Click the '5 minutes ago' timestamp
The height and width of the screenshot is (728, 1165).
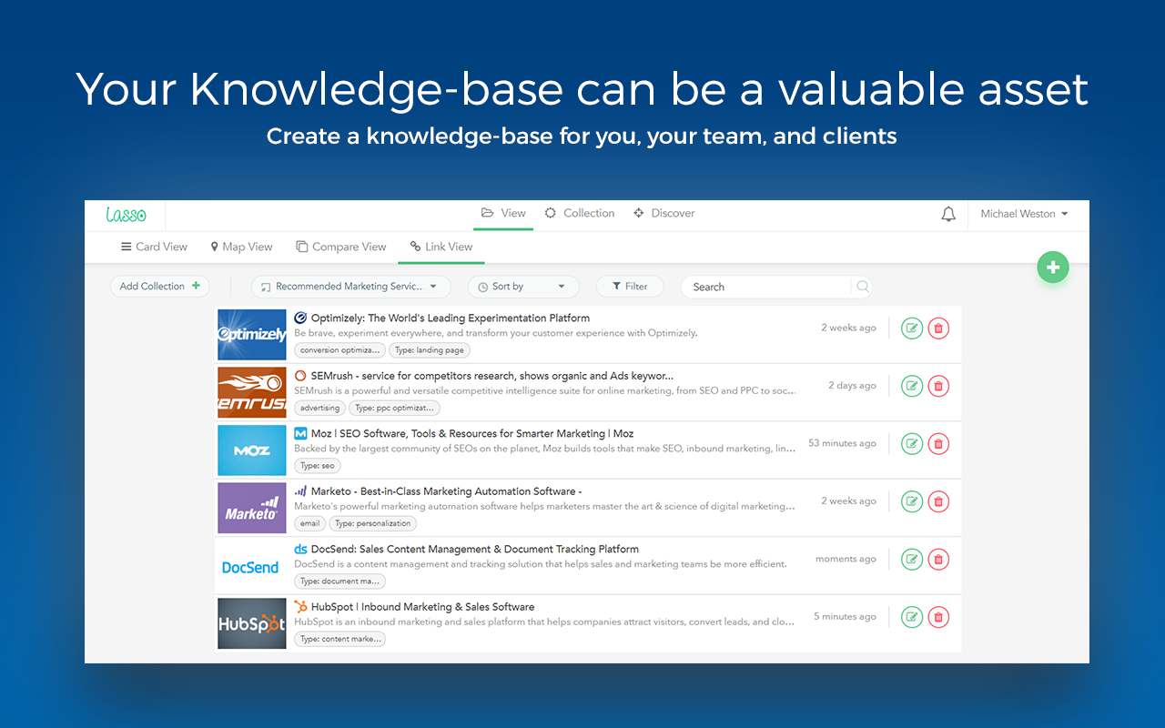coord(845,616)
